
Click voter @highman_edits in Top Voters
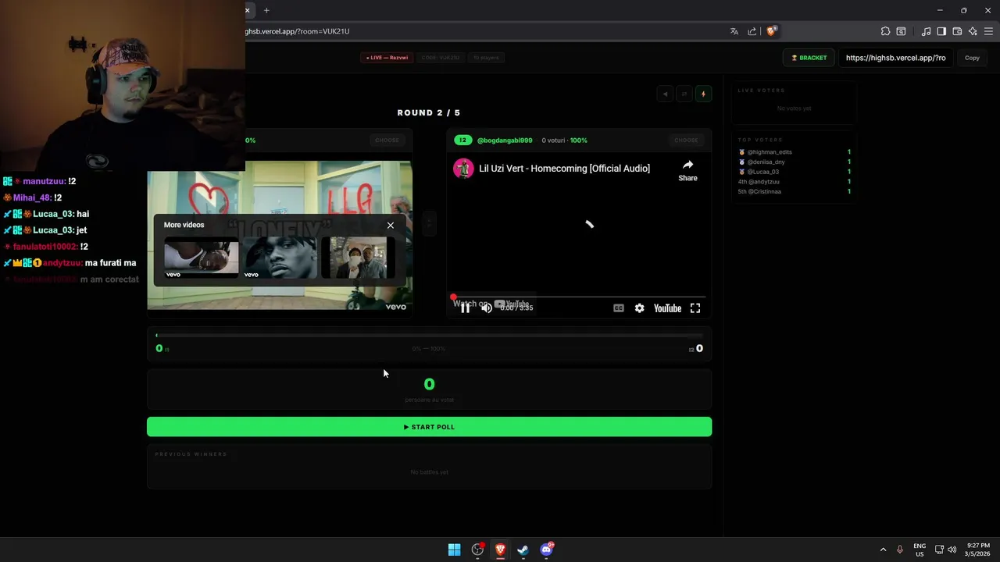coord(770,152)
